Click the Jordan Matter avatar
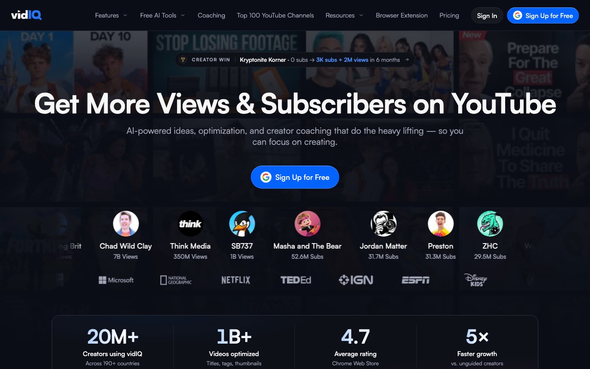Viewport: 590px width, 369px height. [x=384, y=224]
